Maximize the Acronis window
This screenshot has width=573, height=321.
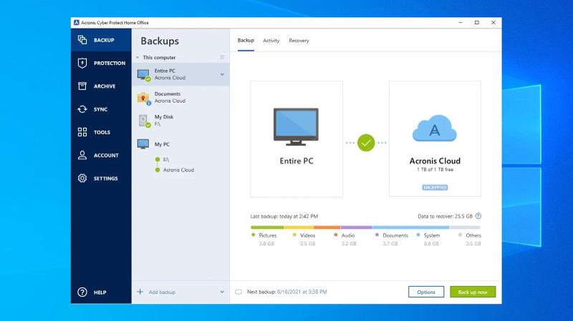point(476,23)
